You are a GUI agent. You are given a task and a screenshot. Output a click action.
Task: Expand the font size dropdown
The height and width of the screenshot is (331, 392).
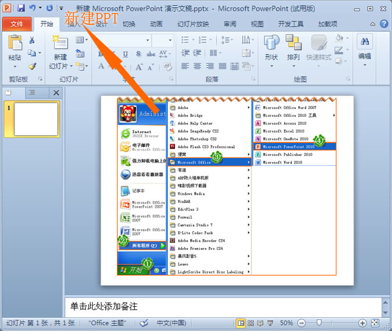click(x=171, y=40)
